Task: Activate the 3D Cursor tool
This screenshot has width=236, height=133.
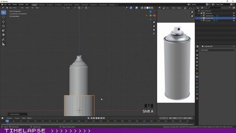Action: 3,17
